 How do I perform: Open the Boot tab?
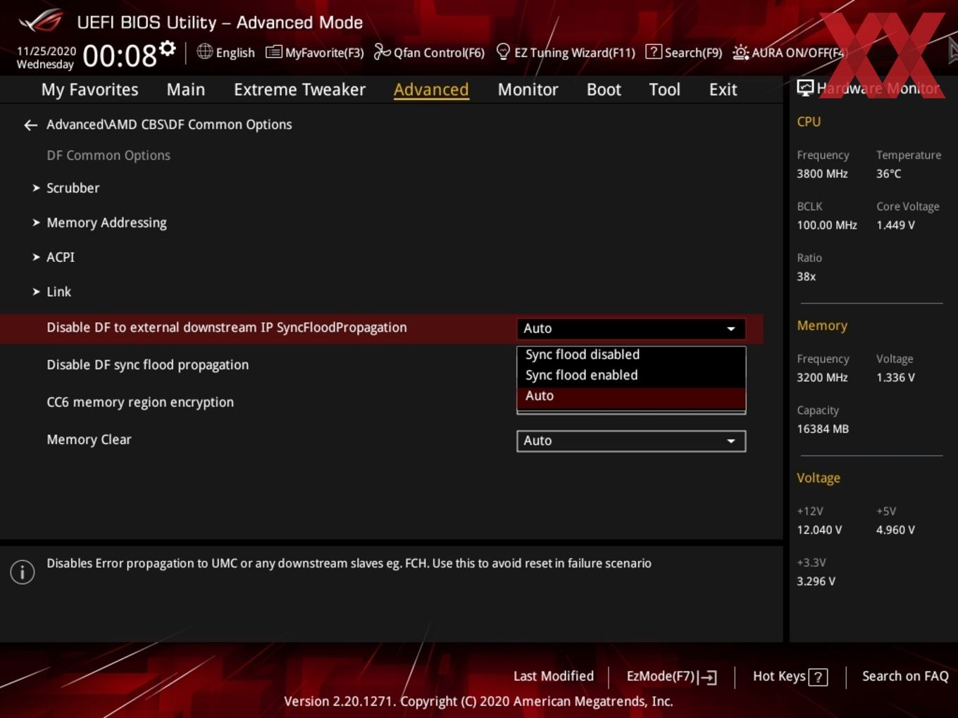pyautogui.click(x=604, y=89)
